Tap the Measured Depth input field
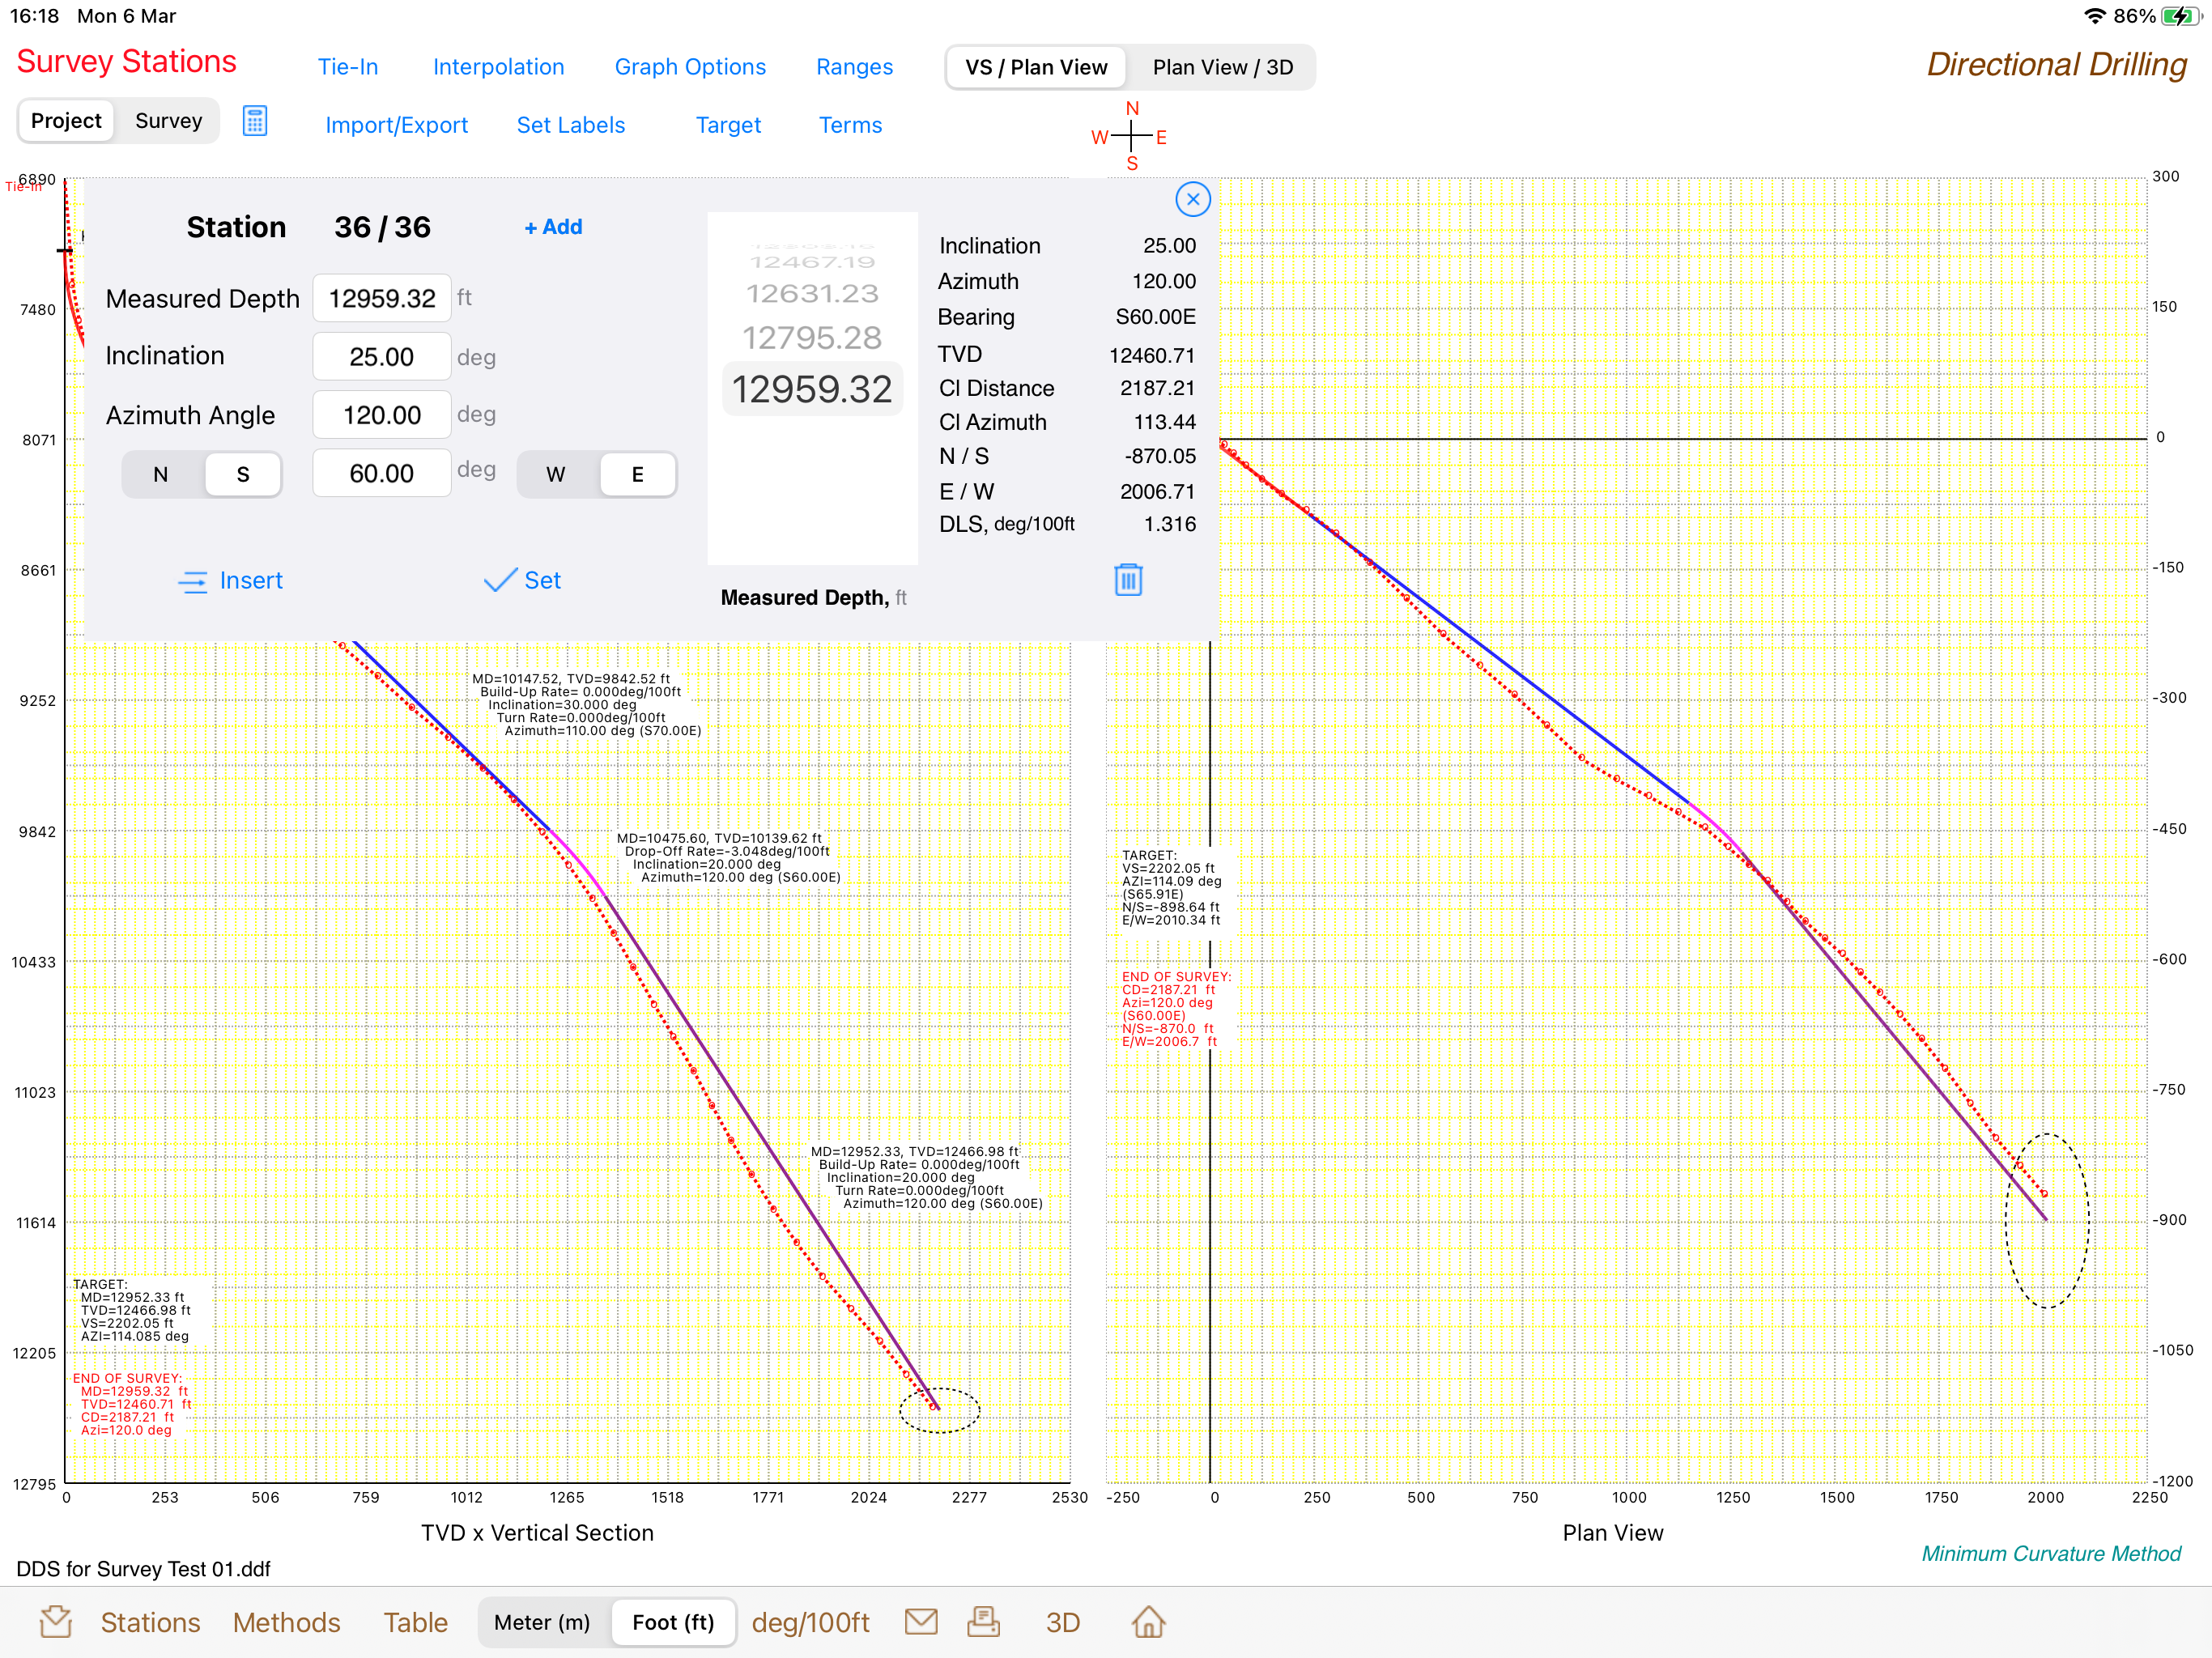This screenshot has width=2212, height=1658. (381, 298)
